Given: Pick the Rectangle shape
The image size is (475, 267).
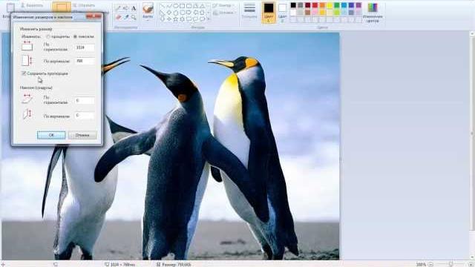Looking at the screenshot, I should click(182, 6).
